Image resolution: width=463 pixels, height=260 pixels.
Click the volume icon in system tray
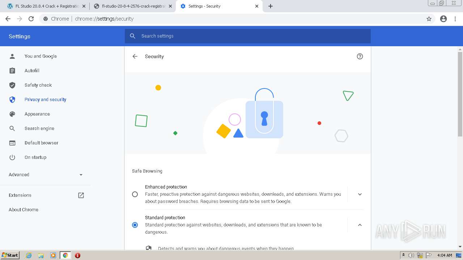point(411,255)
